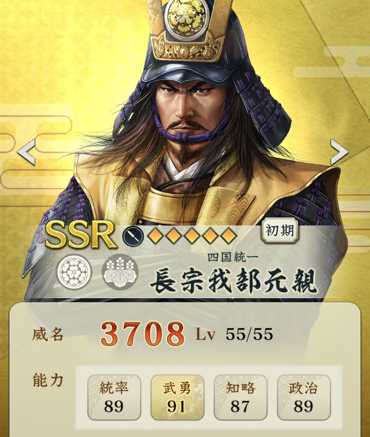The image size is (370, 437).
Task: Tap the officer name 長宗我部元親
Action: point(233,281)
